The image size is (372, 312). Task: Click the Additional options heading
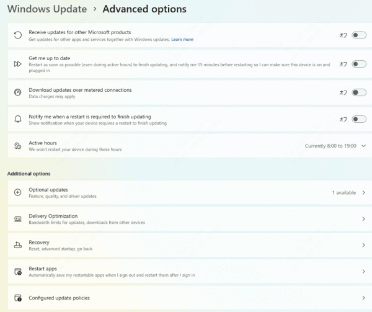[29, 174]
